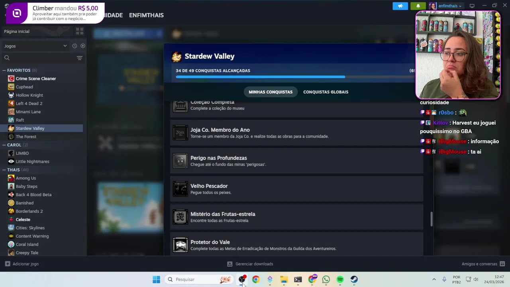Open Spotify from the taskbar
The image size is (510, 287).
(x=340, y=279)
